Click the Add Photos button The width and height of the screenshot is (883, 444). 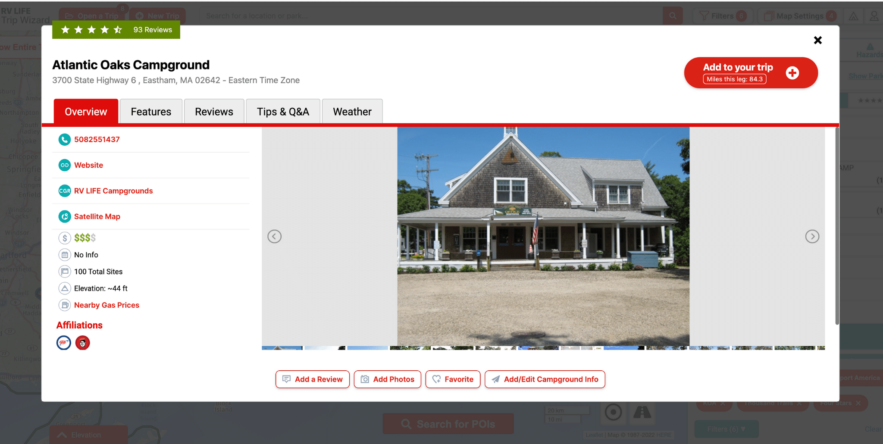[387, 379]
